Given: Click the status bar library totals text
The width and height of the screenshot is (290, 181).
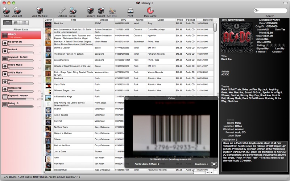Looking at the screenshot, I should tap(42, 177).
